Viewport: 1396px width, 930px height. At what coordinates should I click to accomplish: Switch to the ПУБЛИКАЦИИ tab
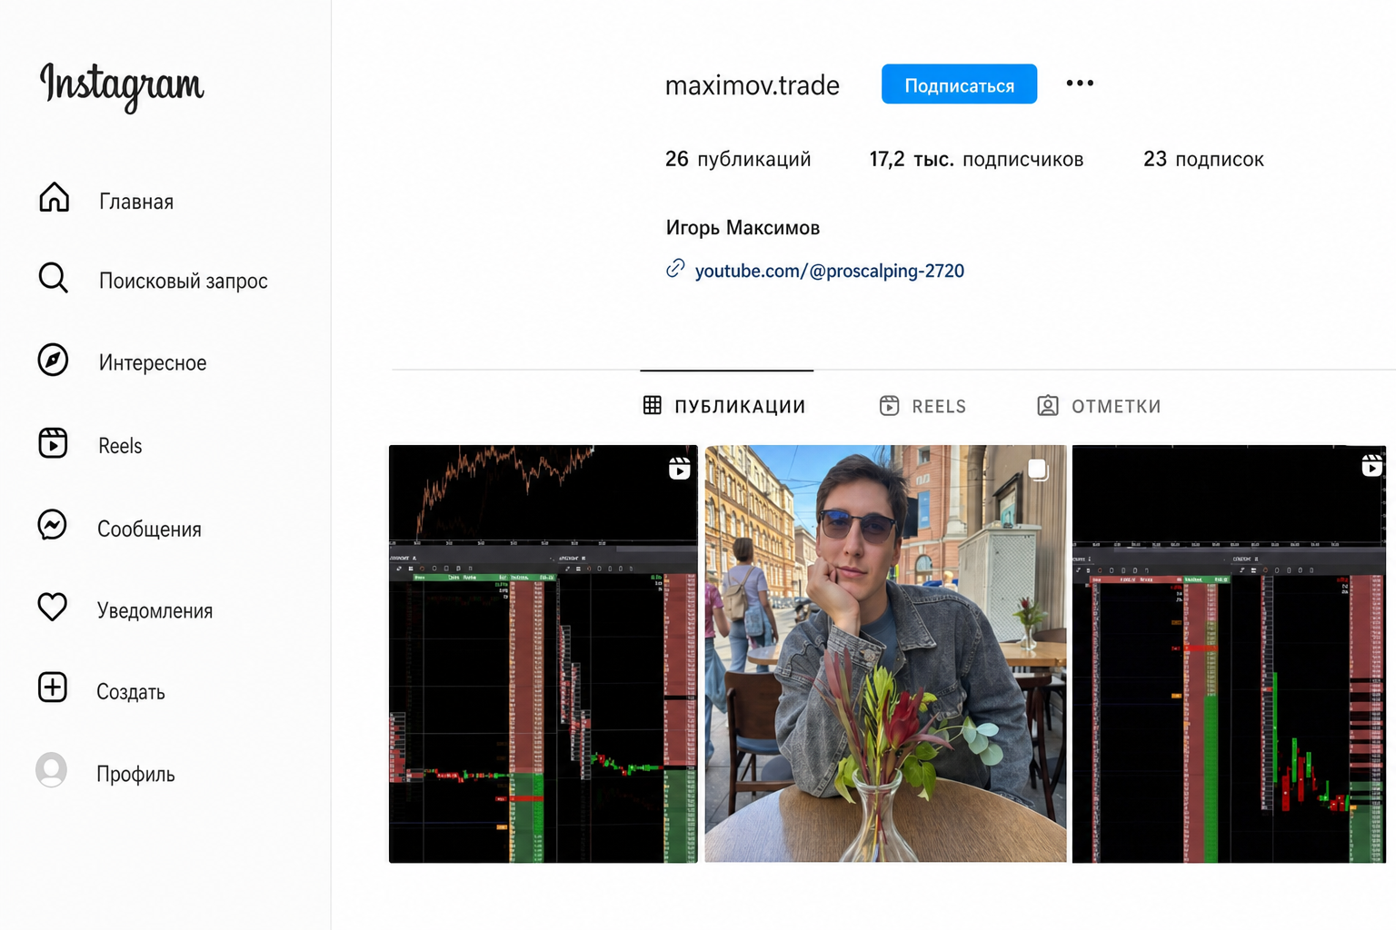pos(725,406)
